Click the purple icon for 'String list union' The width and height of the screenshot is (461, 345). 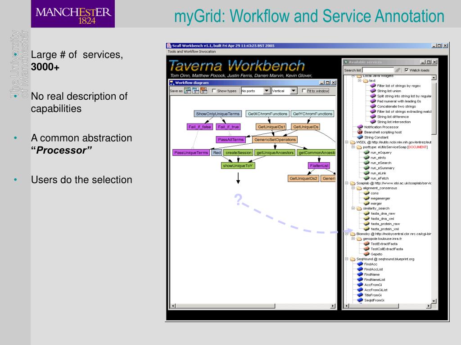tap(373, 91)
